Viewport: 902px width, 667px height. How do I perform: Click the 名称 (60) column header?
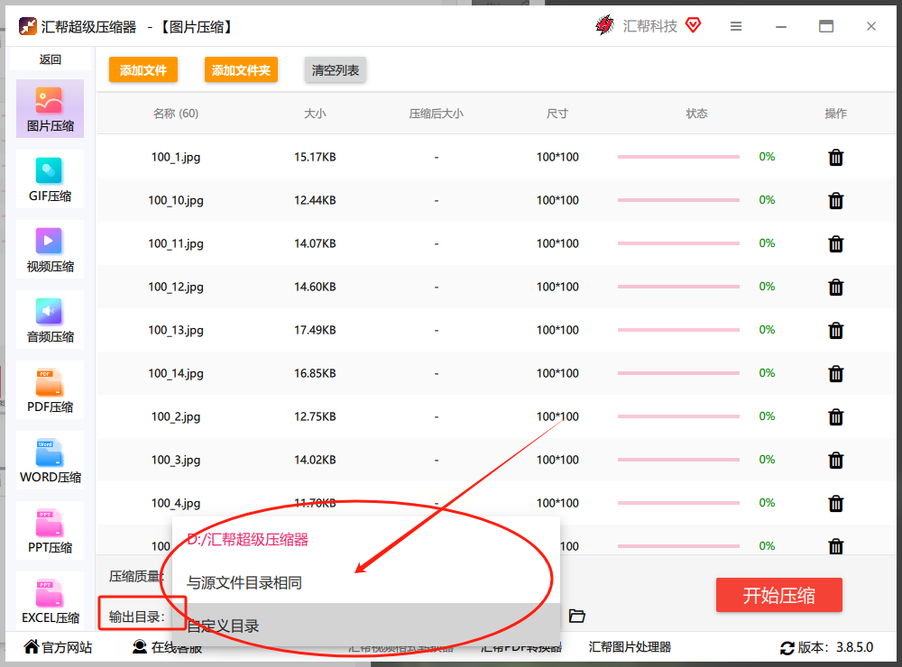[x=176, y=114]
